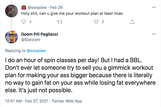Click the Twitter Web App source link

(67, 101)
